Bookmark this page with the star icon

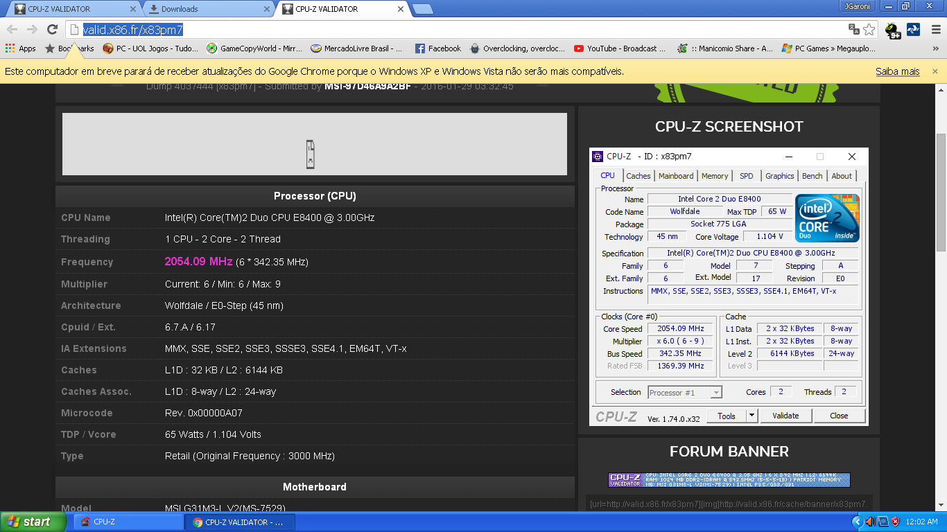pos(869,29)
